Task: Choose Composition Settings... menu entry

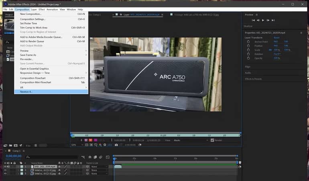Action: (x=51, y=19)
